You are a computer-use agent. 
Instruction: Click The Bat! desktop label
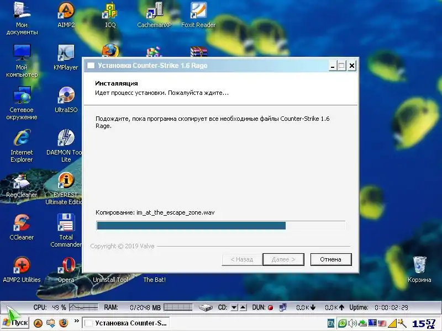(x=155, y=280)
